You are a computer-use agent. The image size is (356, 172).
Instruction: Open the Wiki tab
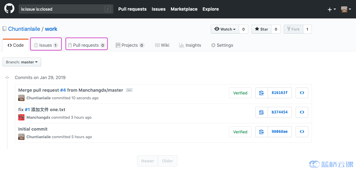click(x=162, y=45)
